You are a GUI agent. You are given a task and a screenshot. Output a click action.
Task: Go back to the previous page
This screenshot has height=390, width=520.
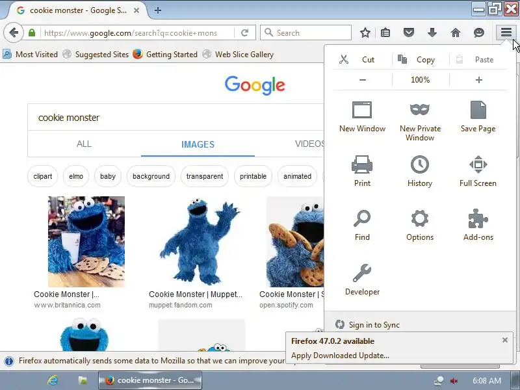pyautogui.click(x=13, y=33)
